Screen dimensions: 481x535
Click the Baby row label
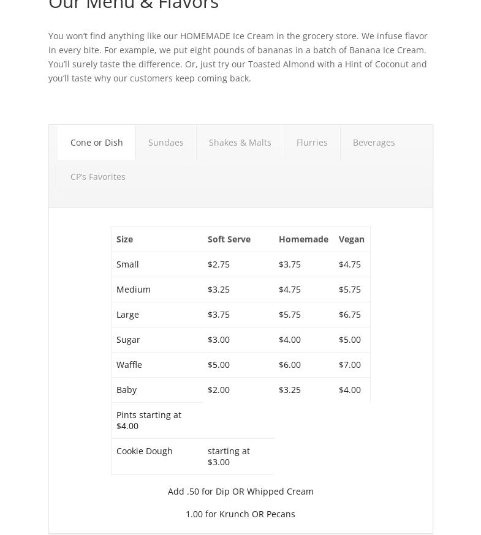click(126, 390)
